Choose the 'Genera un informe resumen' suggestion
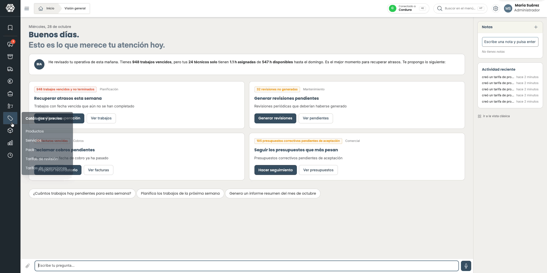 [273, 193]
